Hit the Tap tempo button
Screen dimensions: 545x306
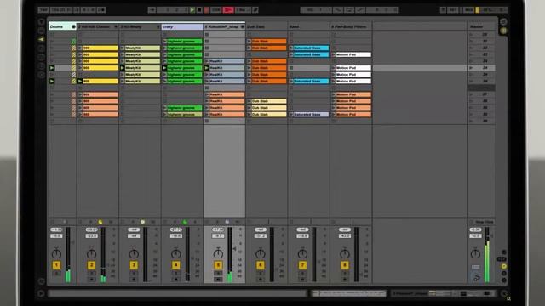coord(43,10)
